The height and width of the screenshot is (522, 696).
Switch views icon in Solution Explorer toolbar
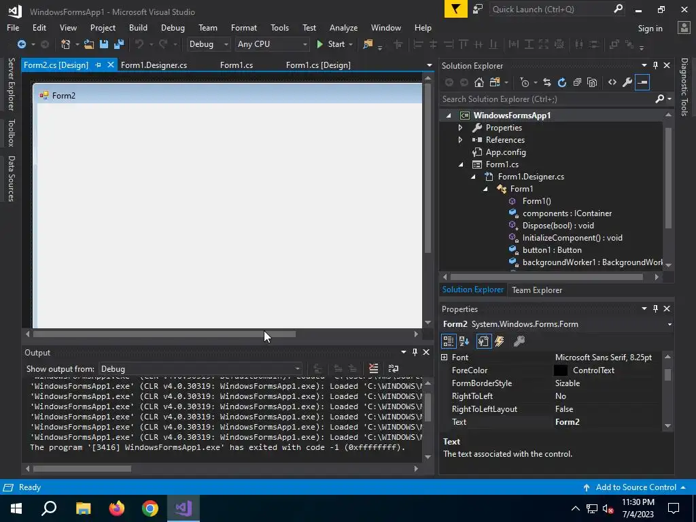(x=495, y=82)
